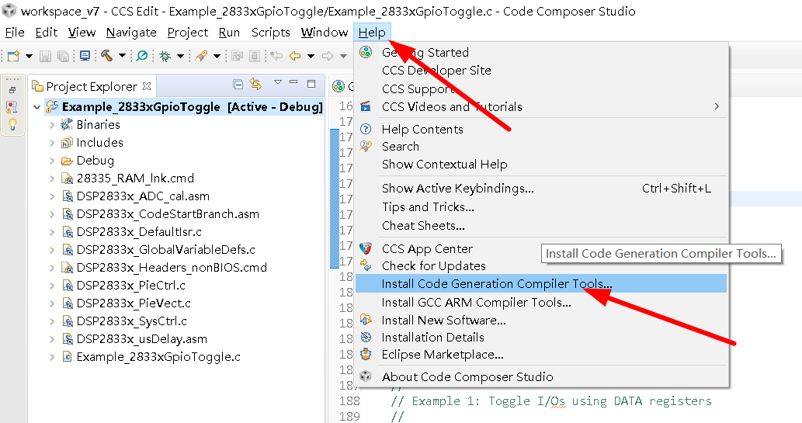
Task: Expand the Includes folder
Action: [52, 143]
